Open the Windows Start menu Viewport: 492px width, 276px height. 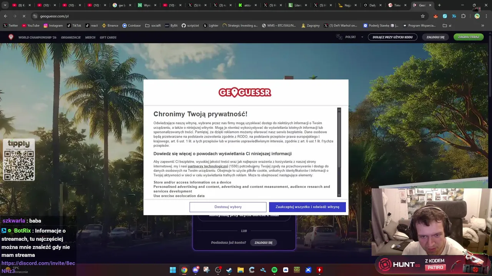[173, 270]
